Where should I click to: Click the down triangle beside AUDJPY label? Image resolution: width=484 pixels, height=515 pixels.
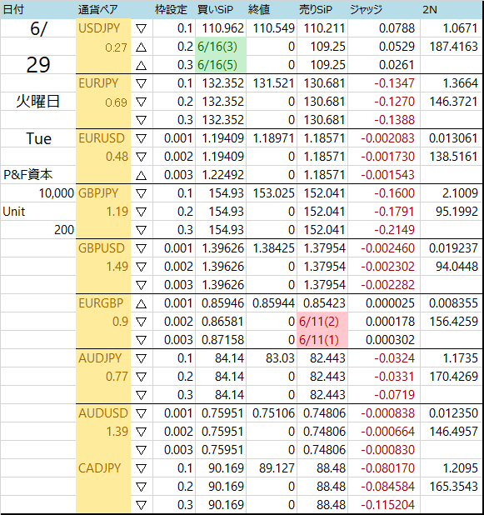pyautogui.click(x=141, y=358)
